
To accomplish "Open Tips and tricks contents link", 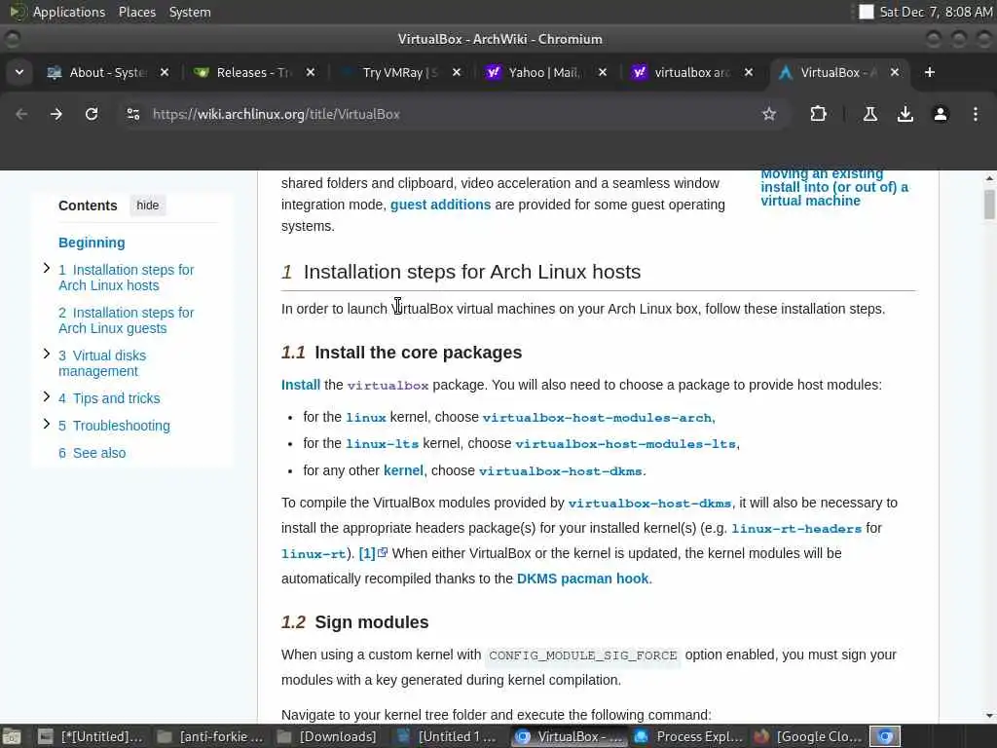I will [x=109, y=398].
